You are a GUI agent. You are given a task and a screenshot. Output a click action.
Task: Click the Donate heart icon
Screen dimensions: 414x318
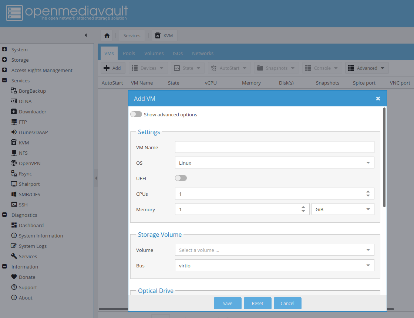(14, 277)
